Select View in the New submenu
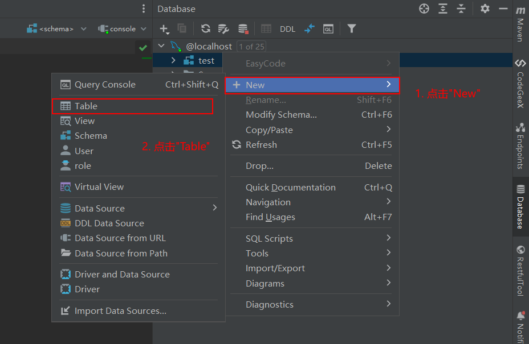 click(x=139, y=121)
